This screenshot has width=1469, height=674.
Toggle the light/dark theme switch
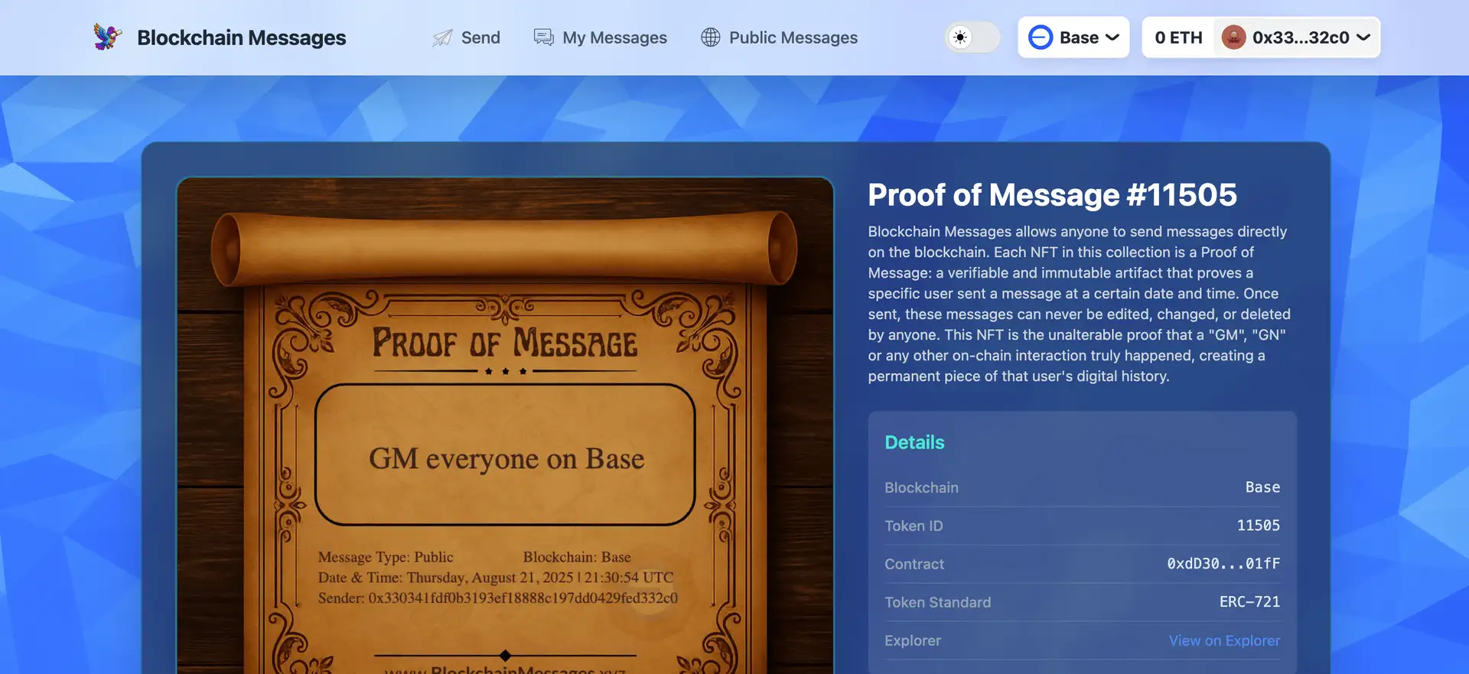(x=972, y=37)
